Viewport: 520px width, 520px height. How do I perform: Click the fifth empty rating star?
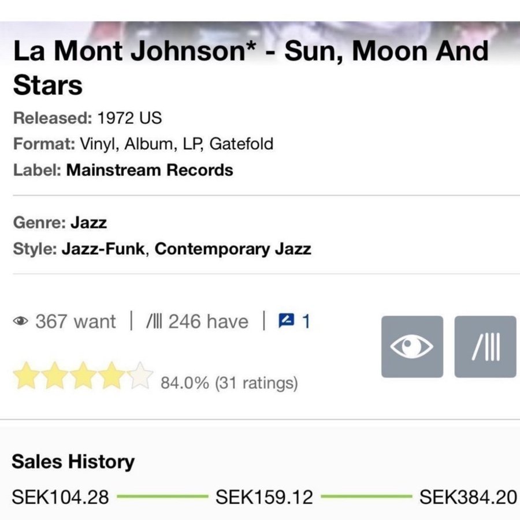(x=140, y=375)
